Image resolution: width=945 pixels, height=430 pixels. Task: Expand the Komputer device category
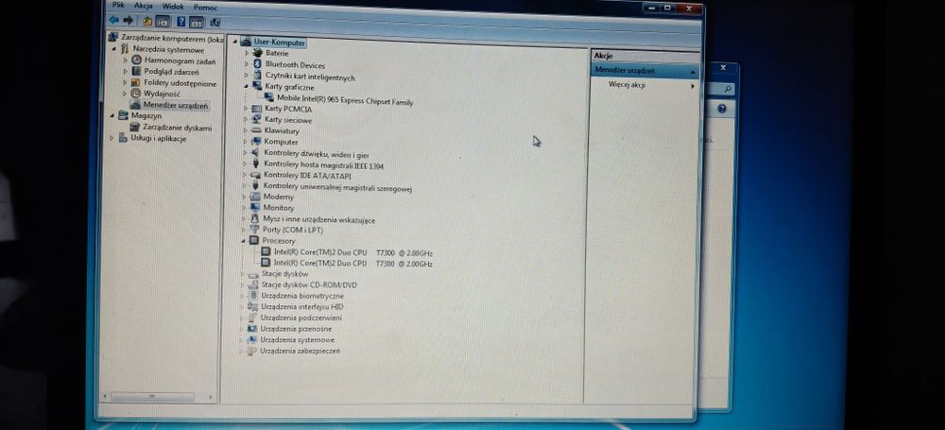(x=246, y=141)
